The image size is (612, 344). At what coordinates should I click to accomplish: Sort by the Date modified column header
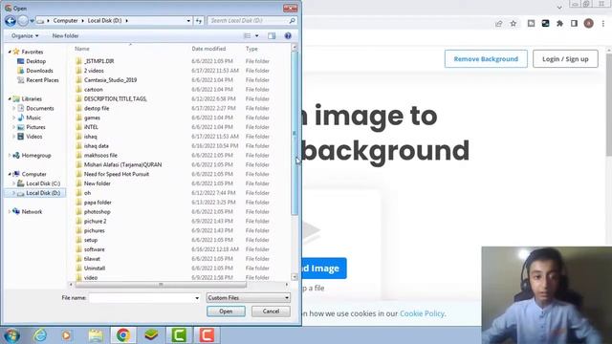(208, 49)
